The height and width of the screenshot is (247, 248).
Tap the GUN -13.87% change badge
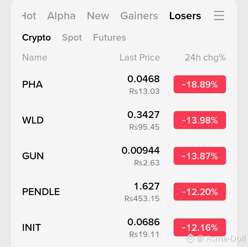coord(199,156)
